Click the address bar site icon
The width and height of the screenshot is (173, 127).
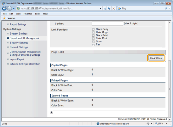point(18,8)
